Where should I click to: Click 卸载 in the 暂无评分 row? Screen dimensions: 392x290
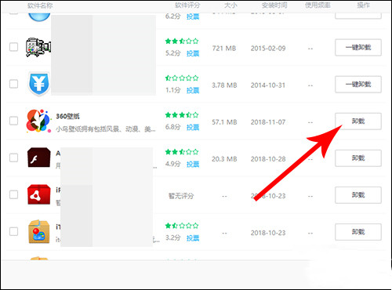358,195
